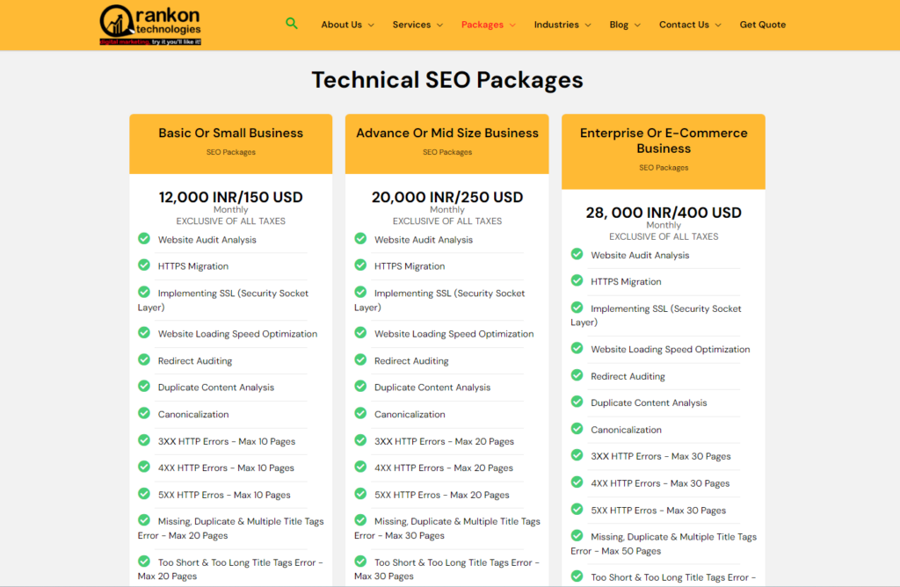Click the checkmark beside Implementing SSL in Enterprise plan
The image size is (900, 587).
coord(577,308)
